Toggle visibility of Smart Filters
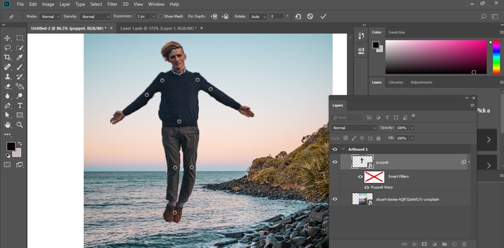 [360, 177]
